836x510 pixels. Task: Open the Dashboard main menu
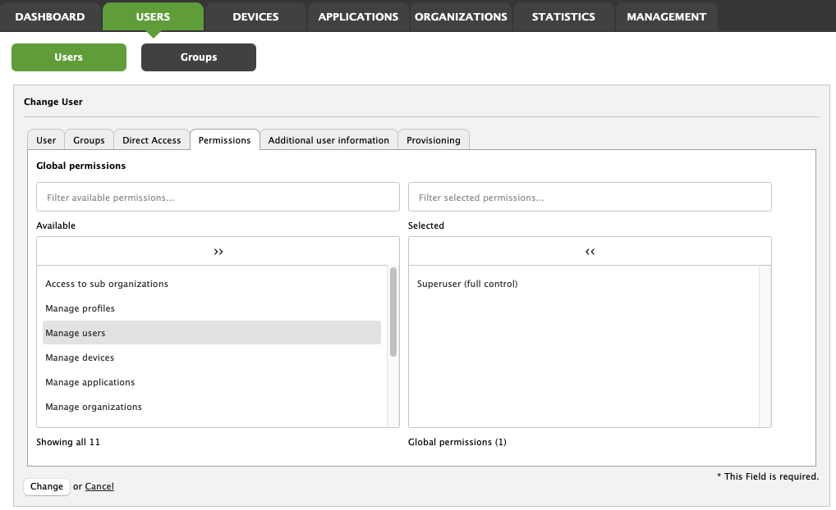coord(50,16)
